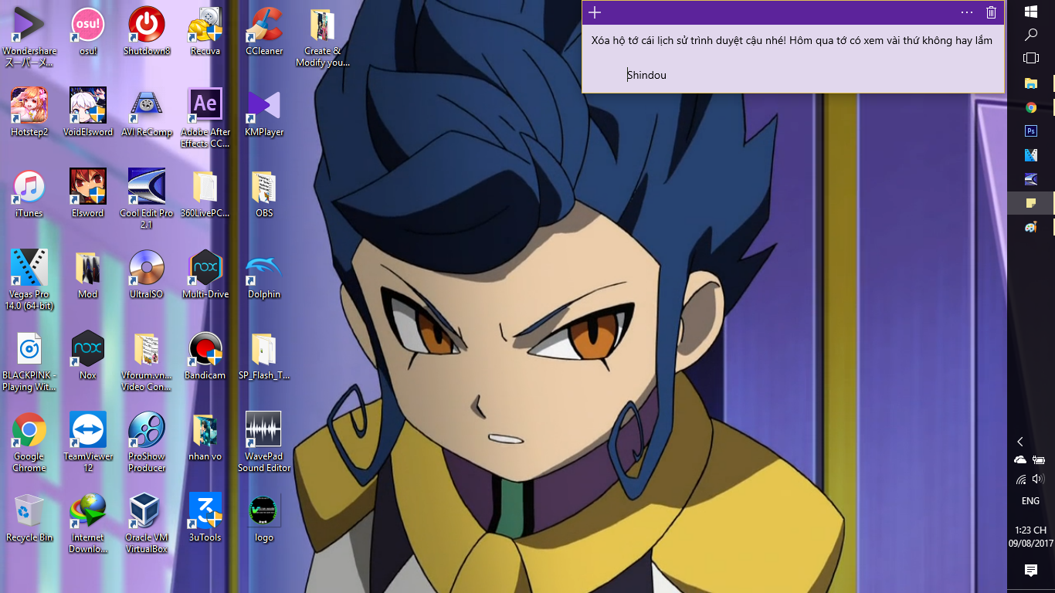This screenshot has width=1055, height=593.
Task: Select the Bandicam recorder shortcut
Action: tap(205, 356)
